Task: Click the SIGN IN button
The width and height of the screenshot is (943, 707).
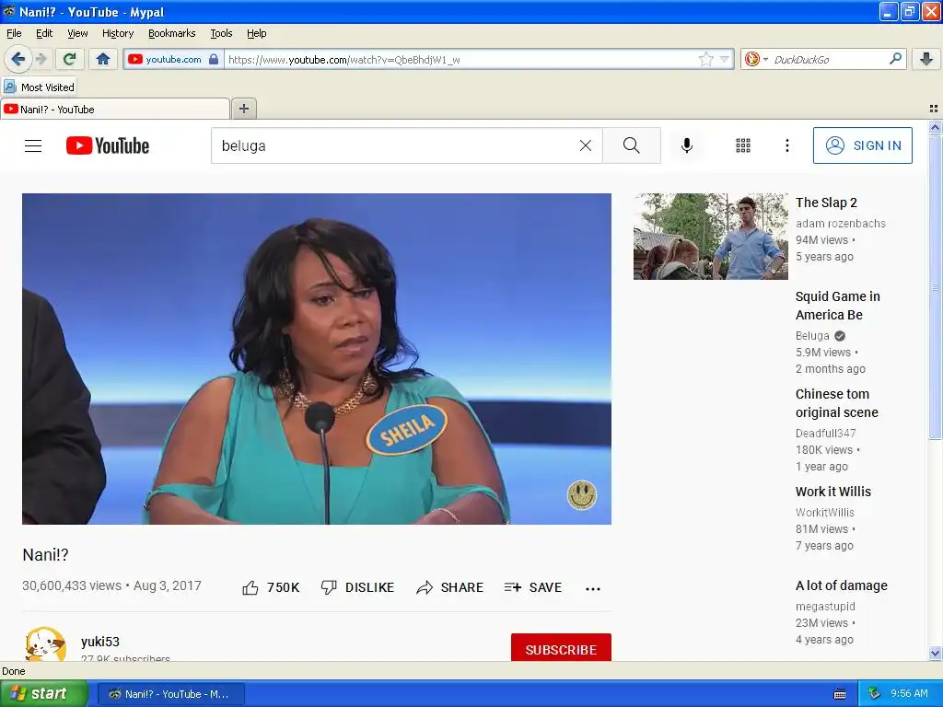Action: [x=862, y=145]
